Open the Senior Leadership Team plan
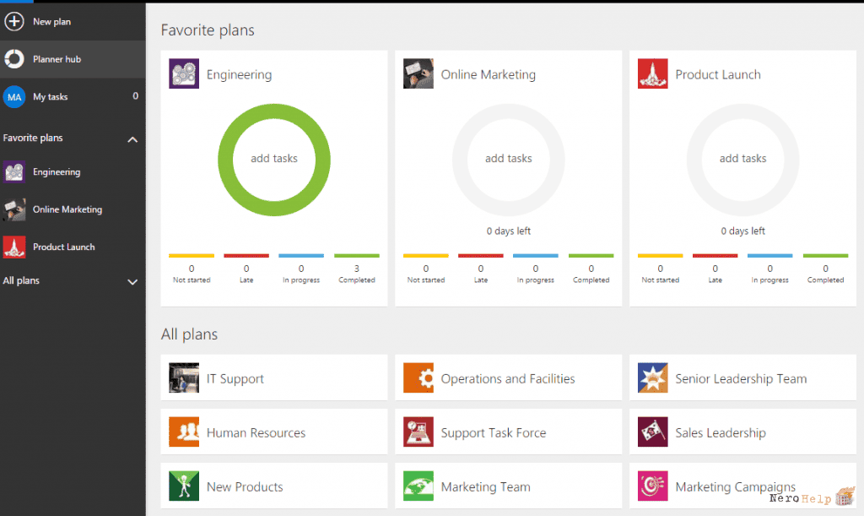Screen dimensions: 864x516 tap(742, 377)
